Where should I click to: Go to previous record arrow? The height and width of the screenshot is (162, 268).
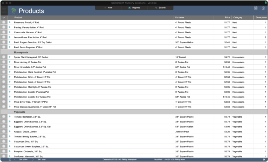coord(15,160)
